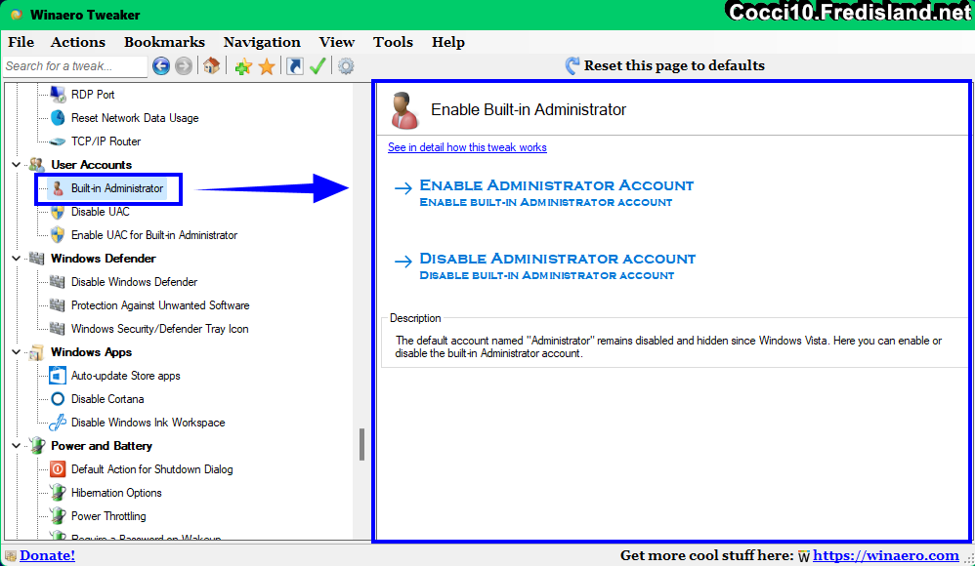Click the Disable Windows Defender wall icon
Image resolution: width=975 pixels, height=566 pixels.
tap(58, 282)
